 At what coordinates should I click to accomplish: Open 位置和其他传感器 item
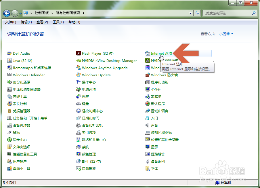pyautogui.click(x=165, y=140)
